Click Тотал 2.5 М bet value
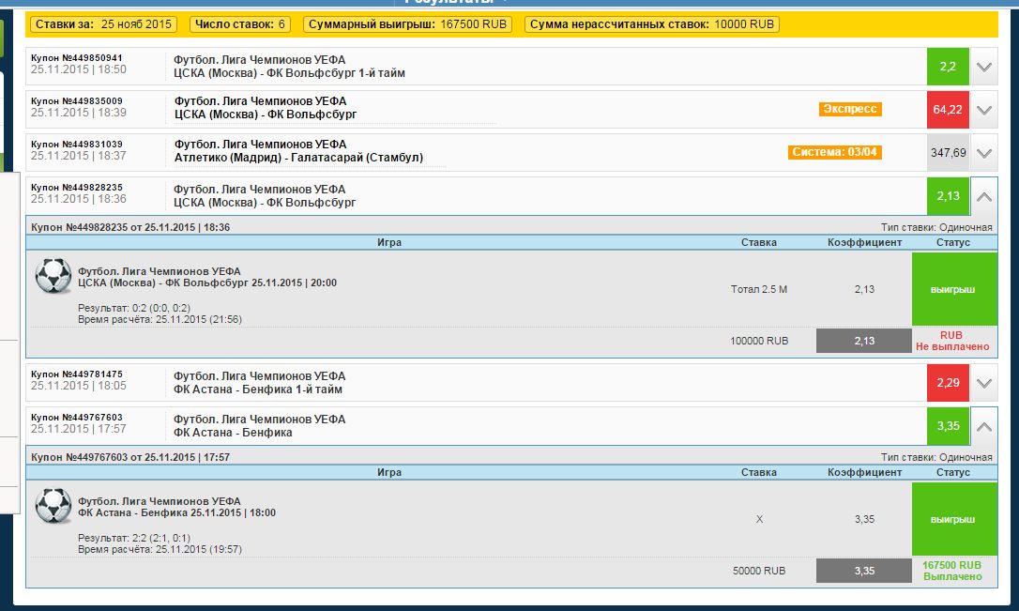The height and width of the screenshot is (611, 1019). coord(759,289)
